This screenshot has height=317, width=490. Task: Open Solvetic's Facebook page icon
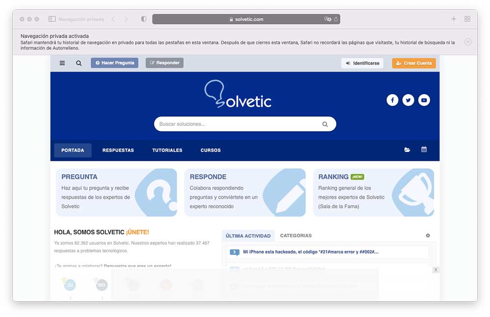(x=392, y=100)
